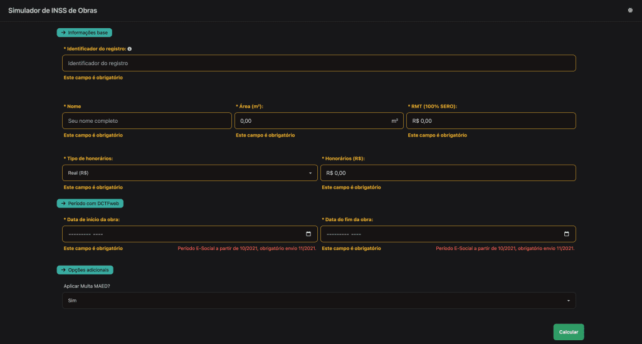Screen dimensions: 642x344
Task: Click the Honorários (R$) input field
Action: coord(448,172)
